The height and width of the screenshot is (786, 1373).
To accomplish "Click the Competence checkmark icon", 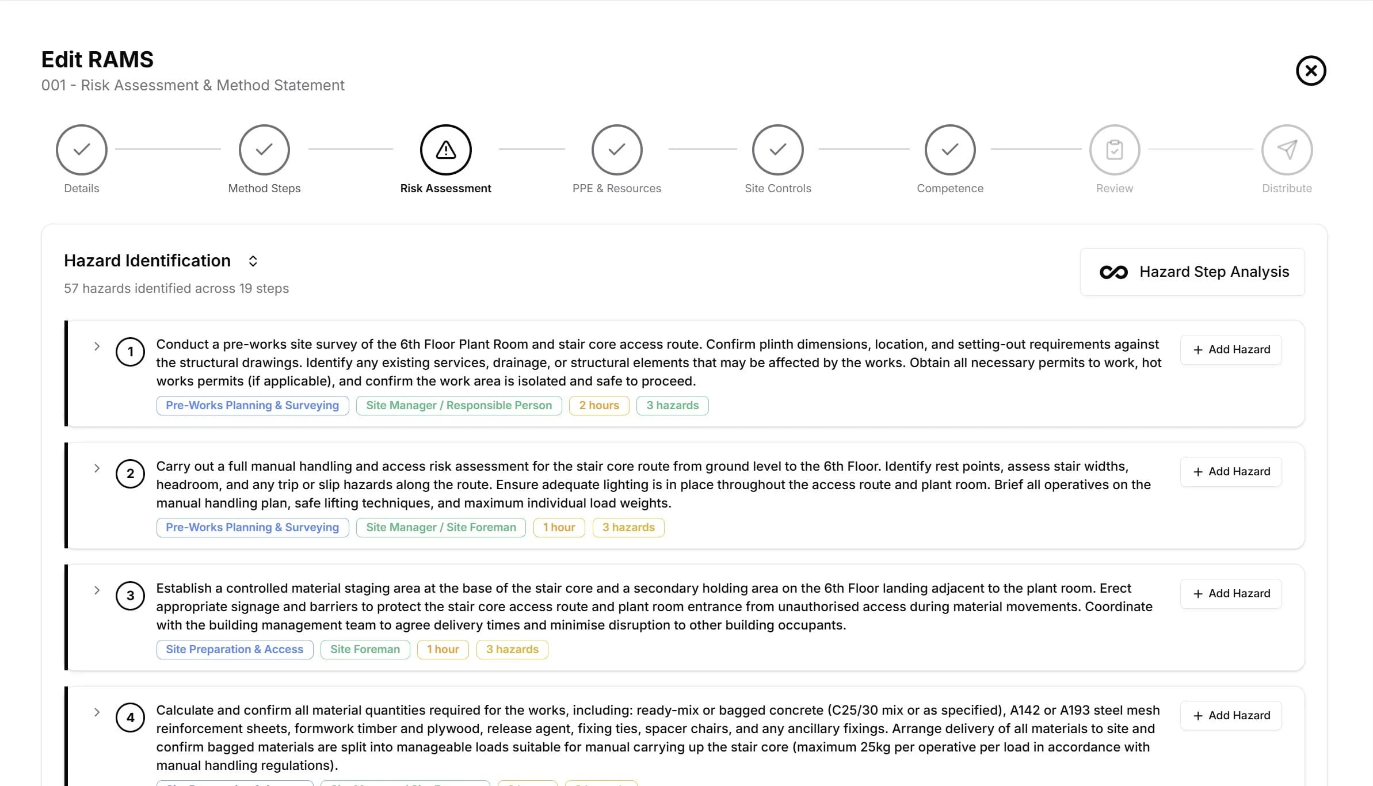I will pos(949,150).
